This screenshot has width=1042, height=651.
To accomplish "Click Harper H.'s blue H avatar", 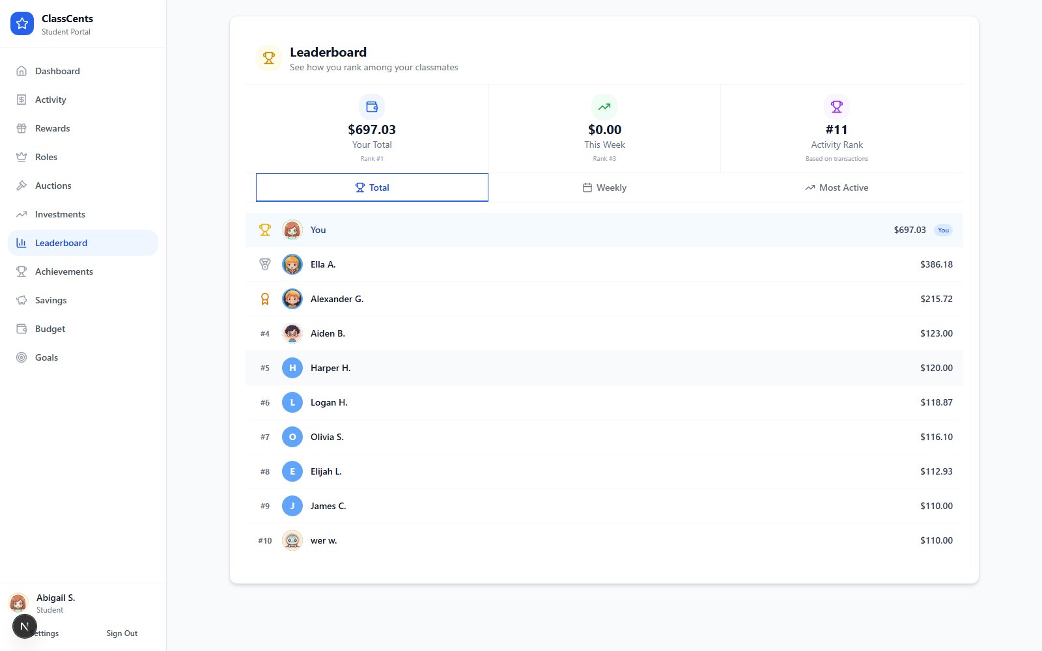I will [x=292, y=368].
